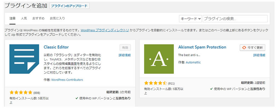Open the キーワード search type dropdown

[x=190, y=19]
